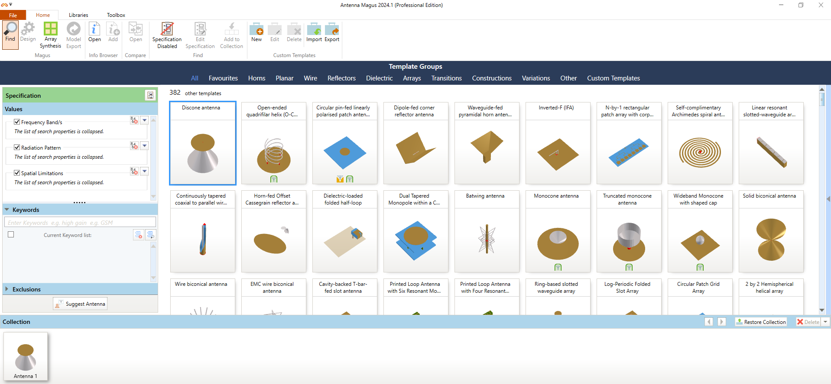Export a custom template
The image size is (831, 384).
tap(332, 32)
